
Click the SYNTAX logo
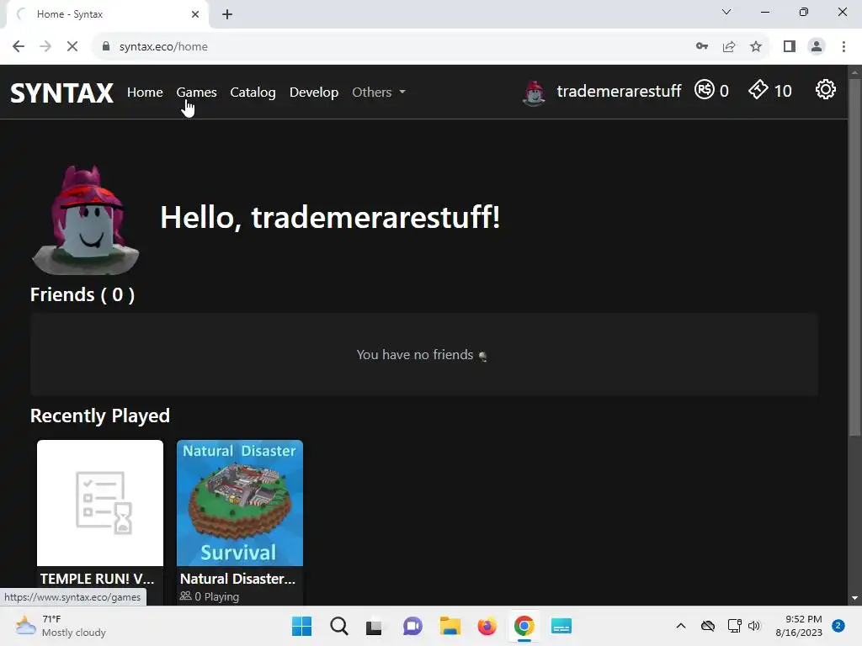pyautogui.click(x=61, y=93)
